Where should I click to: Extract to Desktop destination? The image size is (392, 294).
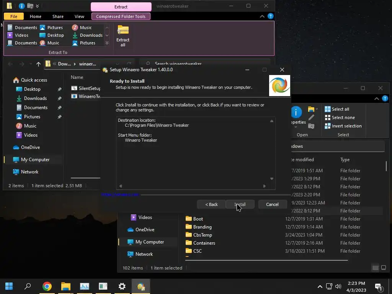(x=52, y=35)
